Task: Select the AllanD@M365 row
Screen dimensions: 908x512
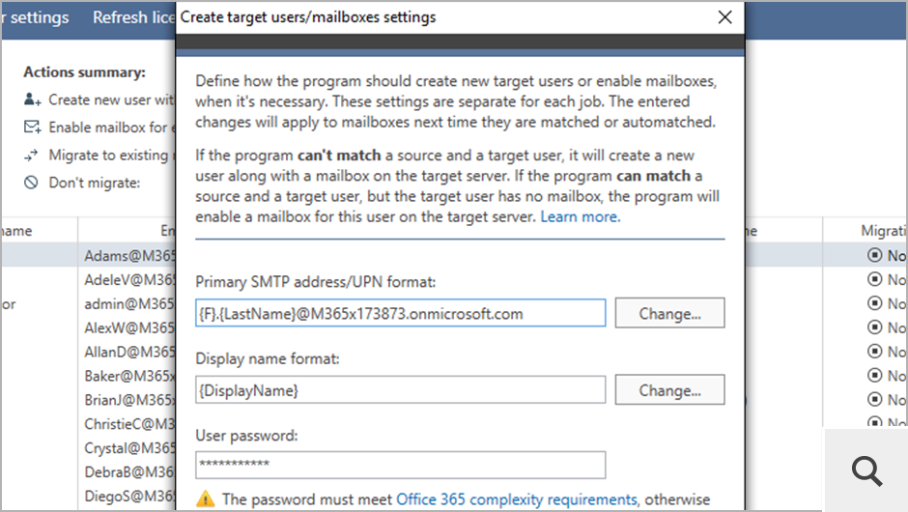Action: 129,352
